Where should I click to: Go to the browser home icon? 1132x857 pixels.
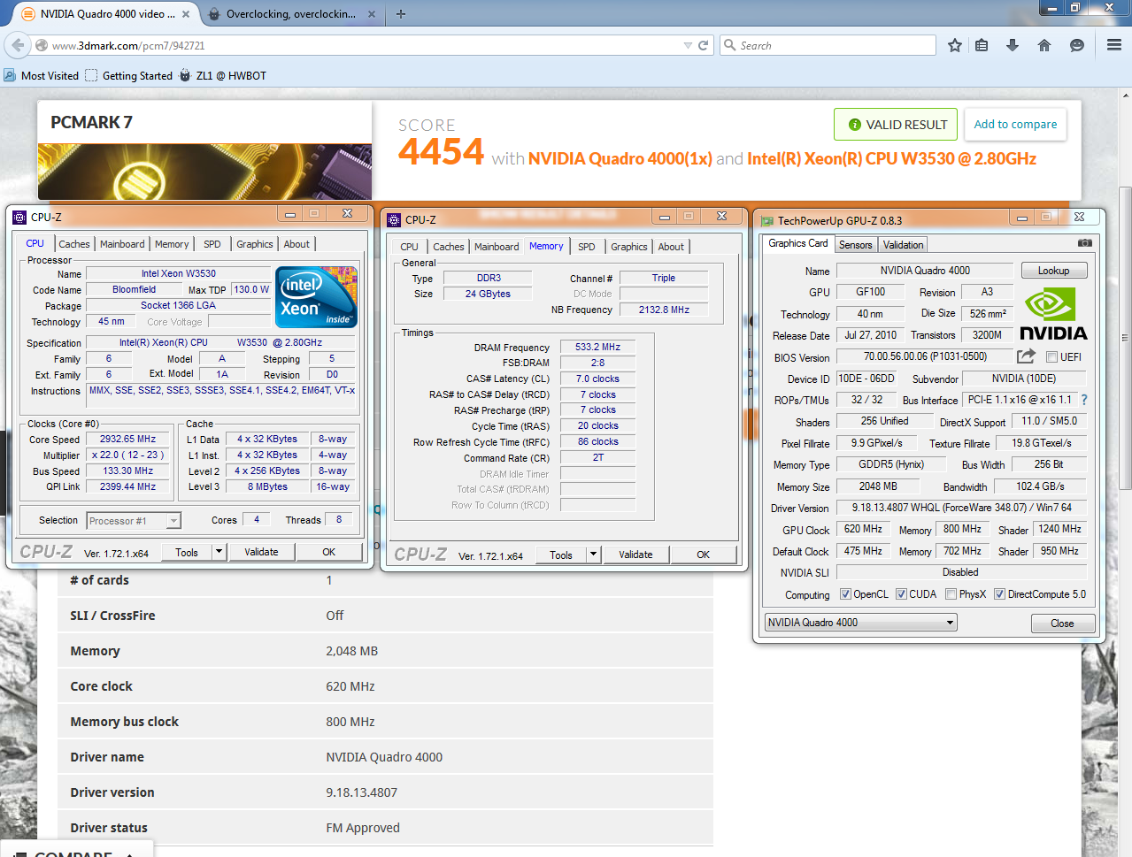click(1044, 45)
